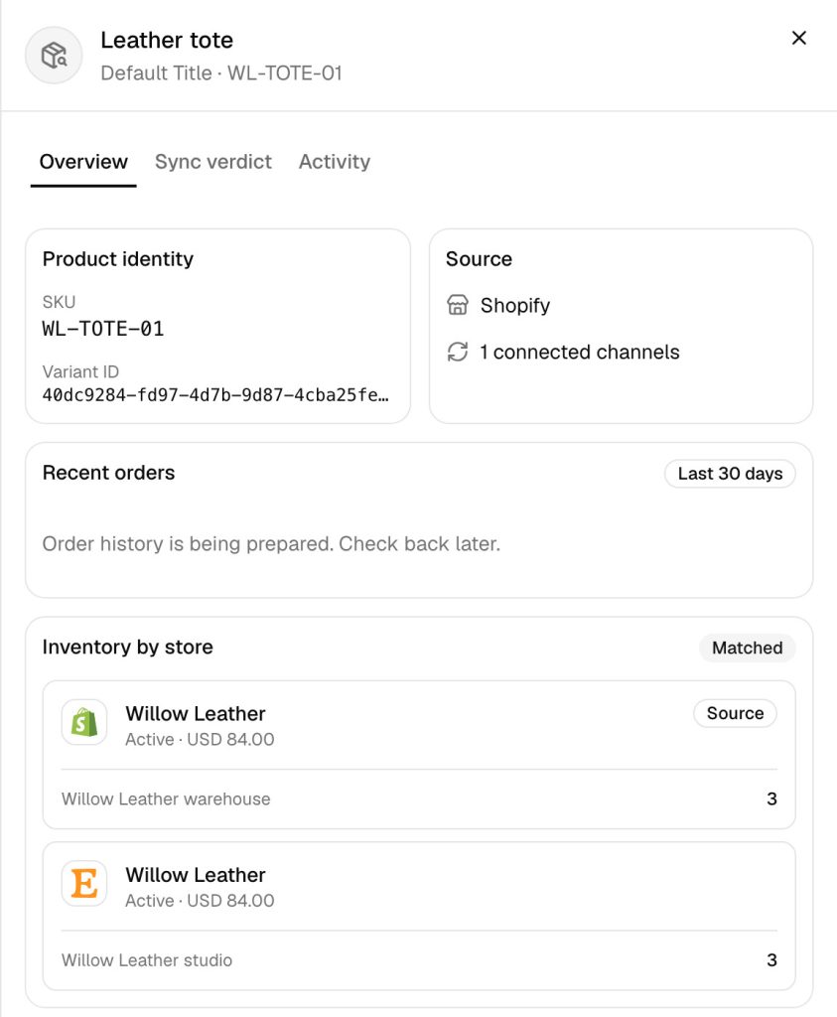Click quantity 3 in the warehouse row
837x1017 pixels.
pyautogui.click(x=771, y=799)
